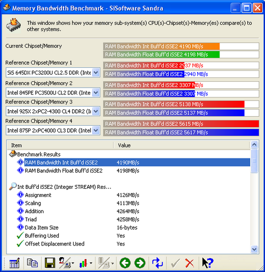Select the RAM Bandwidth Int Buff'd iSSE2 row
Viewport: 265px width, 272px height.
(x=129, y=162)
